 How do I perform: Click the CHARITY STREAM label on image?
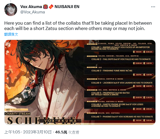click(x=17, y=114)
